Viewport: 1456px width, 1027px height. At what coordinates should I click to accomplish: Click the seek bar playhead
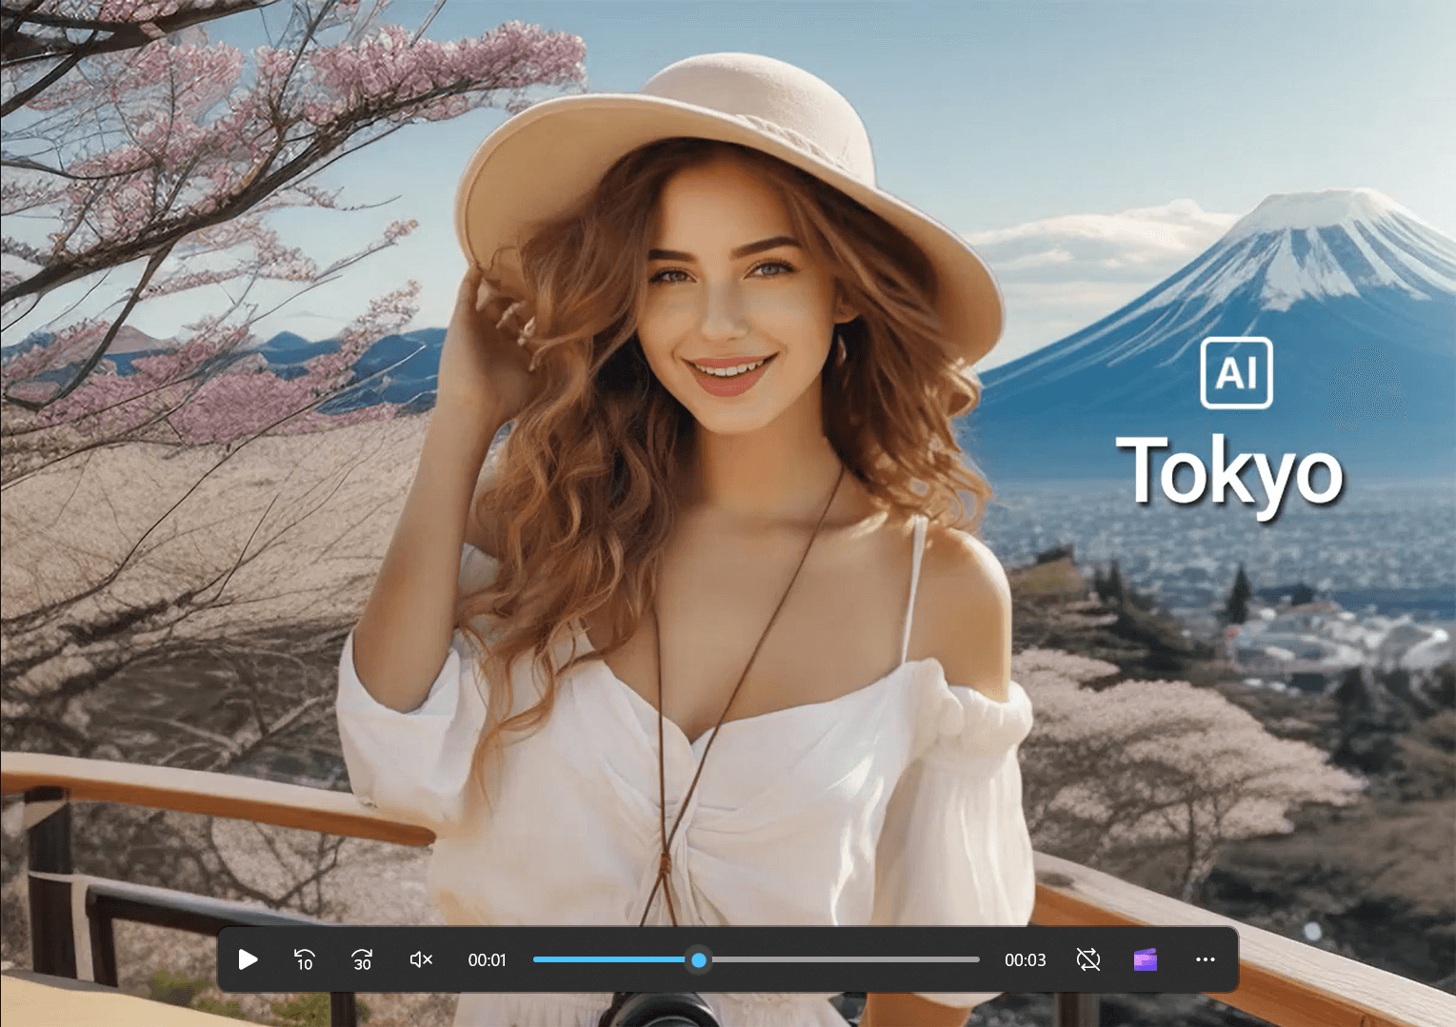coord(699,959)
